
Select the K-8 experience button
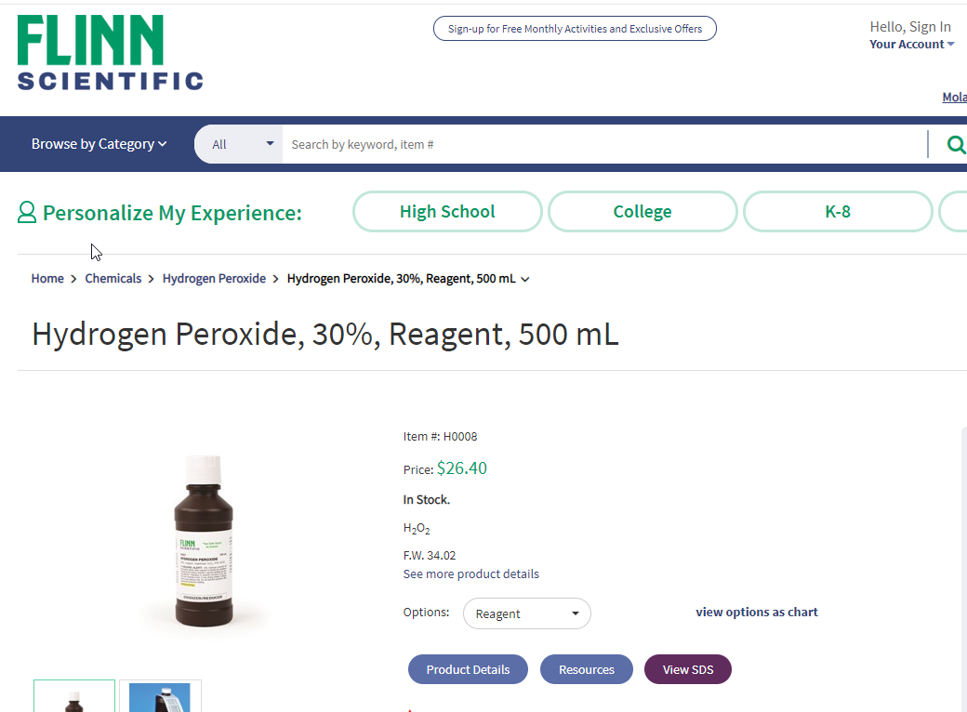coord(838,211)
